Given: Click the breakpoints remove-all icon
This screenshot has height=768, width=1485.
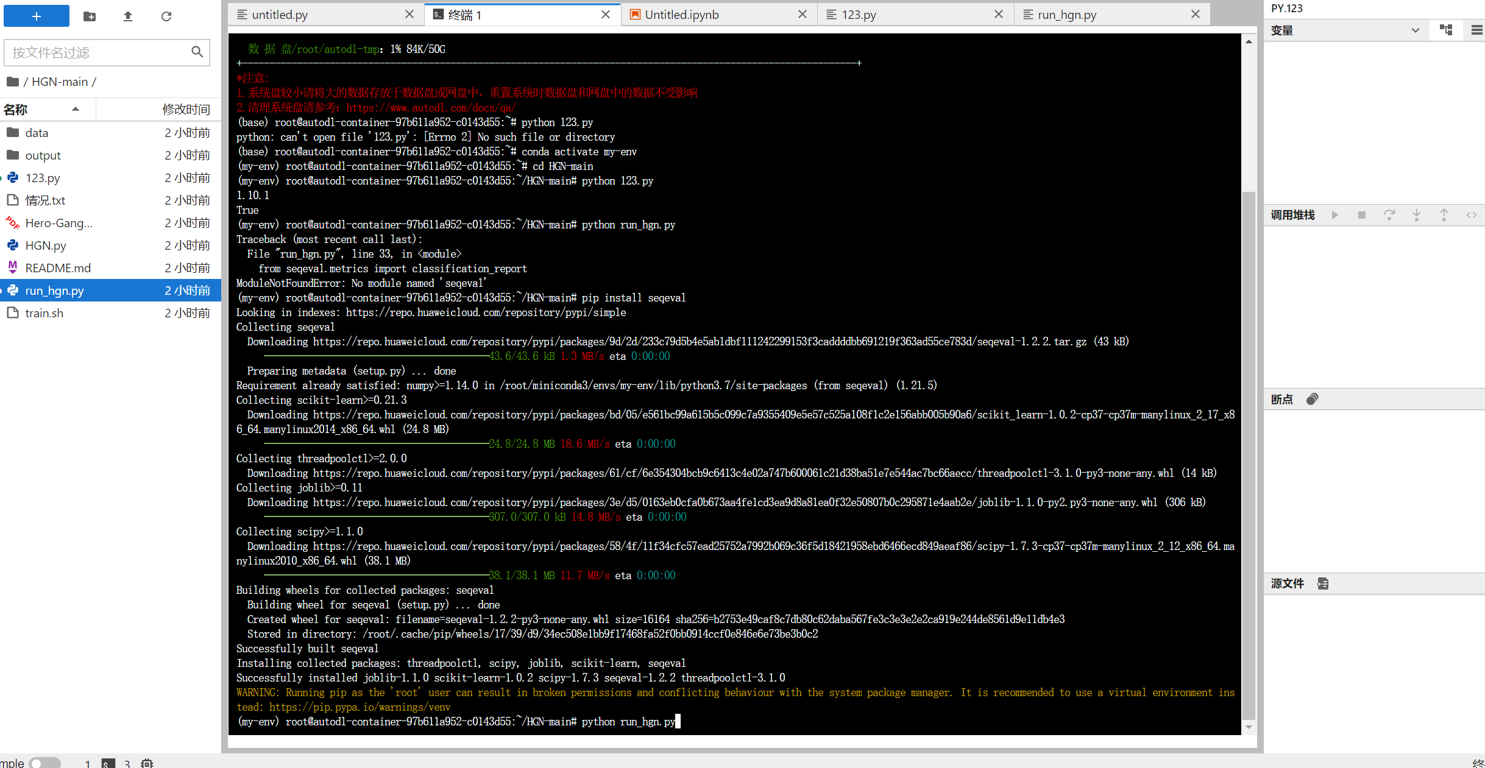Looking at the screenshot, I should [1312, 400].
